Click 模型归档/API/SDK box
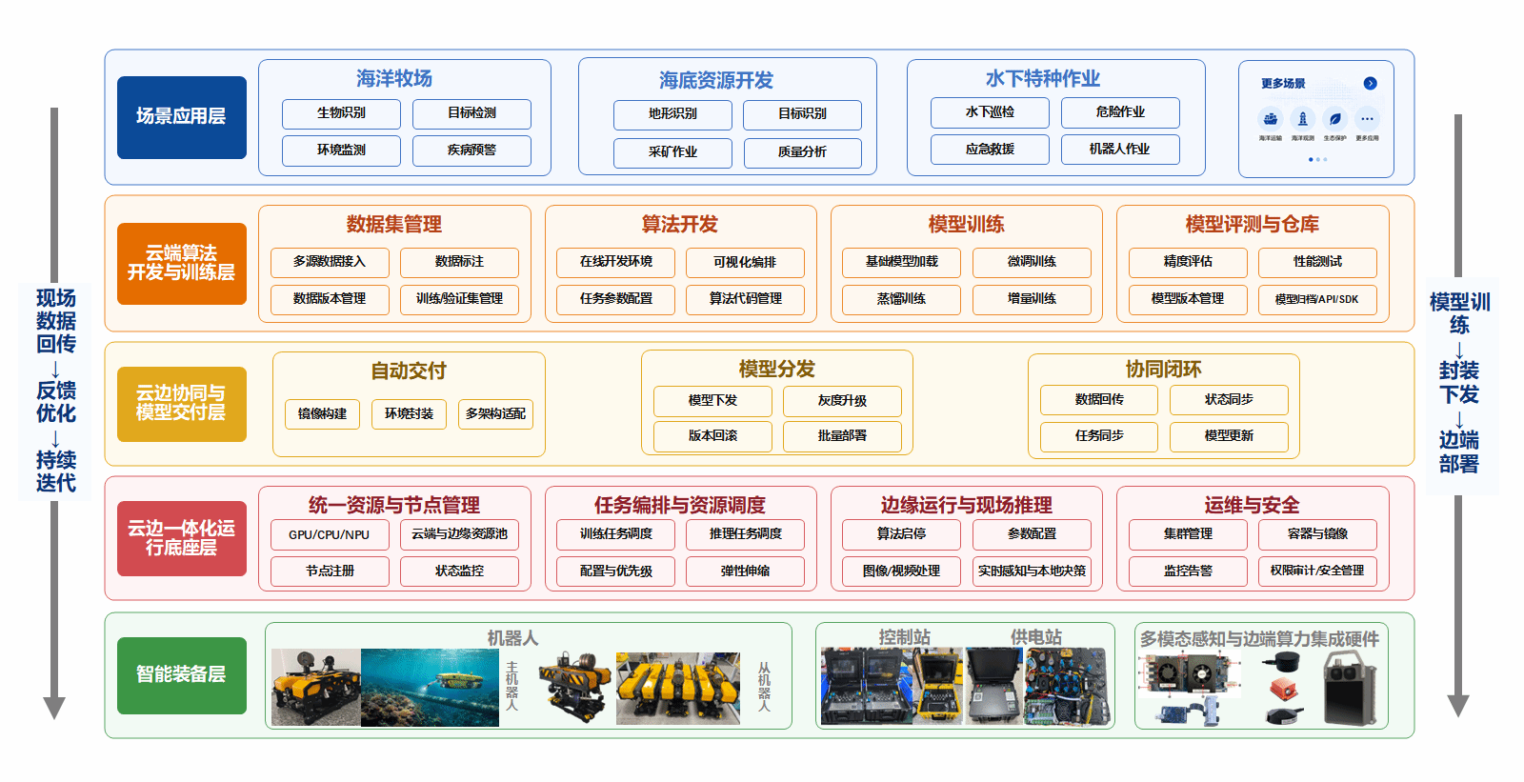This screenshot has height=782, width=1524. (1317, 299)
